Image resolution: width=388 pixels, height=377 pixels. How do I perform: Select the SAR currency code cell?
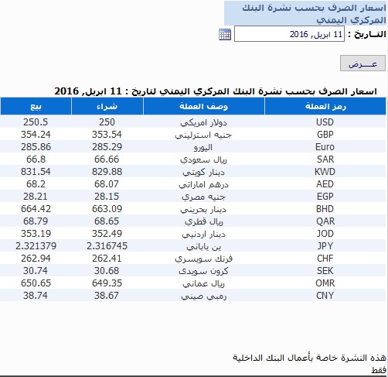(325, 159)
